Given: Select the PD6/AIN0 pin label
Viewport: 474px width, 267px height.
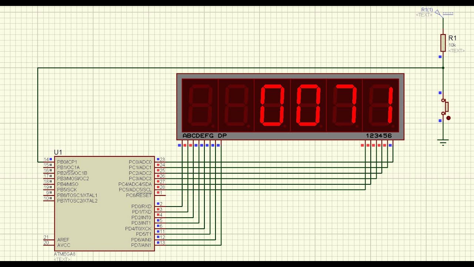Looking at the screenshot, I should click(x=141, y=240).
